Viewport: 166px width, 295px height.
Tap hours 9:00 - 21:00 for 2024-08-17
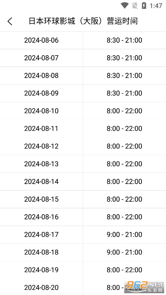[124, 235]
